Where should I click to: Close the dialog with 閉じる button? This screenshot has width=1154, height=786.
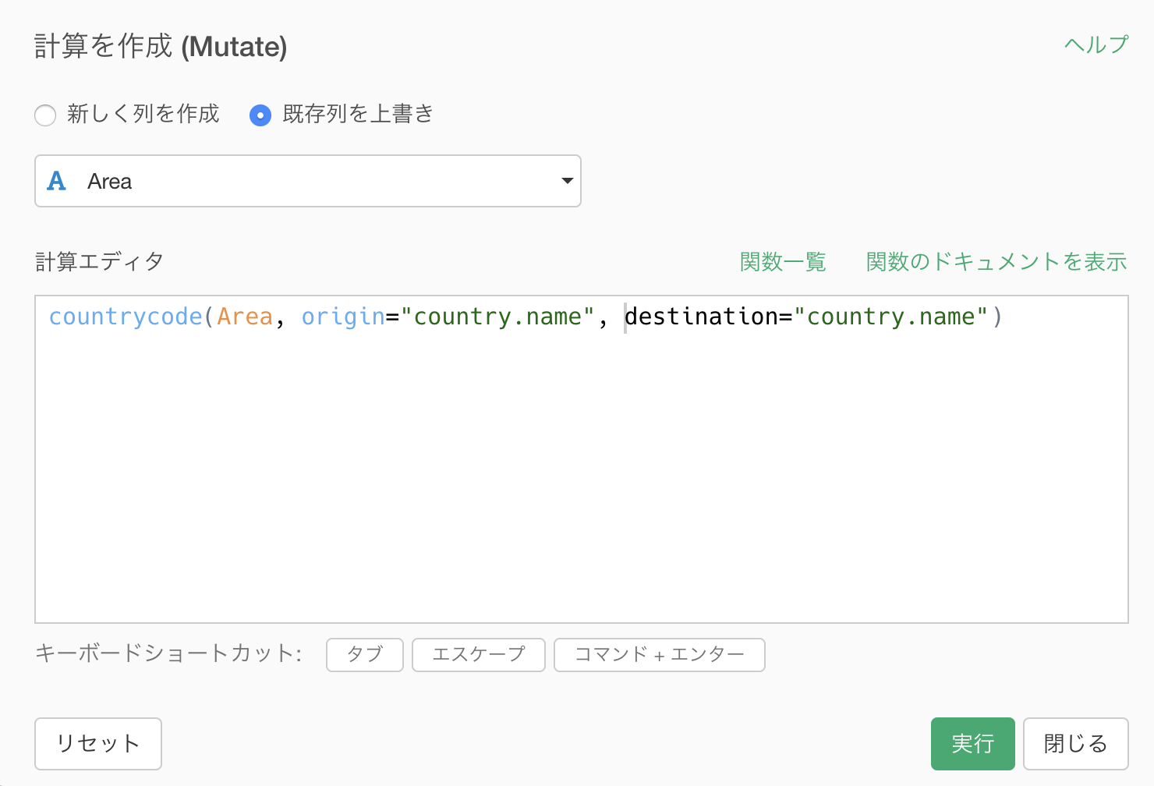coord(1076,744)
